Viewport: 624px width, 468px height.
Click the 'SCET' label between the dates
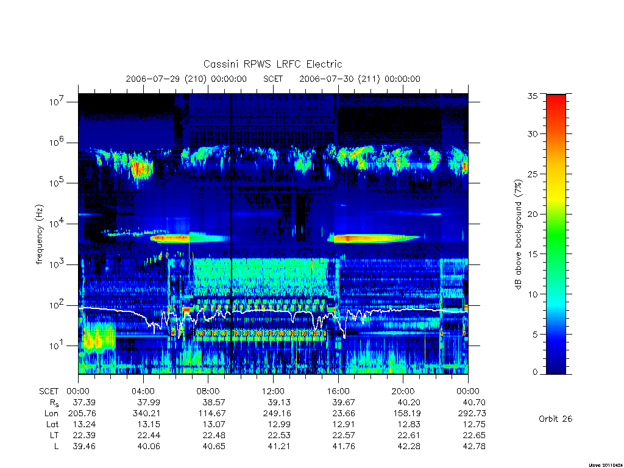coord(273,79)
